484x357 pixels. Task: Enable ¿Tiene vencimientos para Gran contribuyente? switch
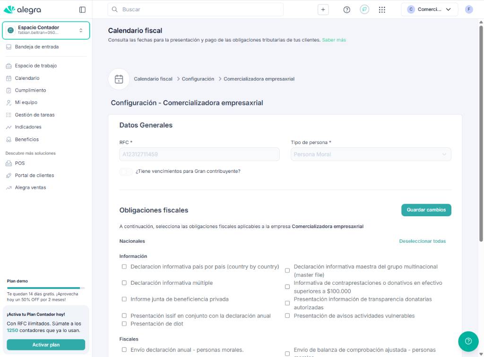pos(126,172)
